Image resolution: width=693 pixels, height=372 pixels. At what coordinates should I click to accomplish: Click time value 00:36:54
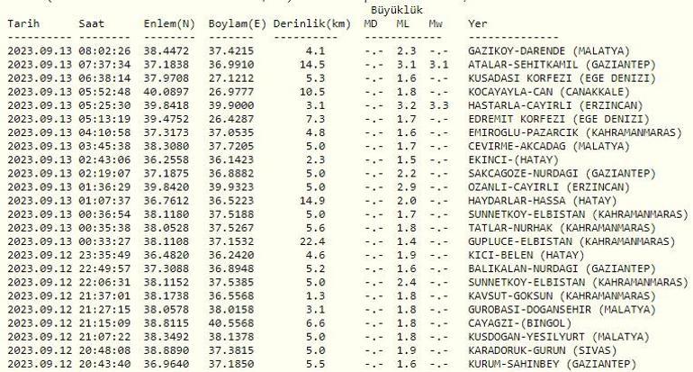point(104,214)
